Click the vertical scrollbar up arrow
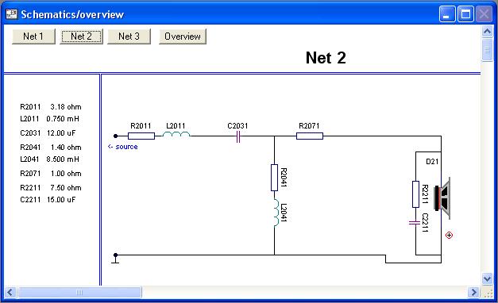The width and height of the screenshot is (498, 303). coord(487,32)
